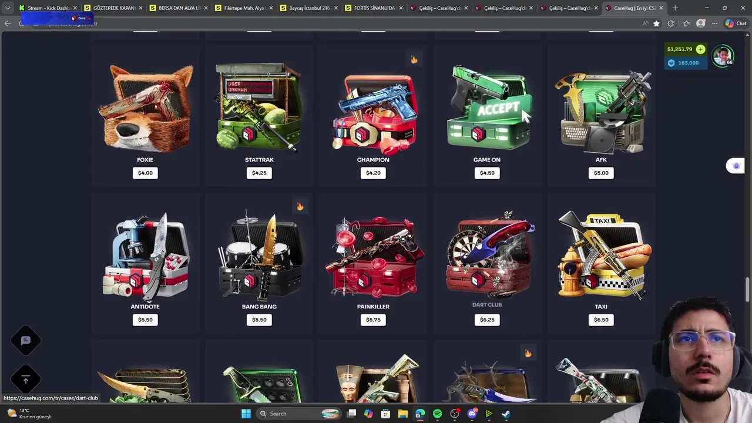Add balance with the green plus icon
This screenshot has width=752, height=423.
tap(700, 49)
